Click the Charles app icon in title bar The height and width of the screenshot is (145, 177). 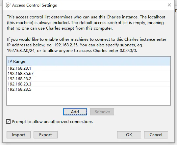[8, 5]
